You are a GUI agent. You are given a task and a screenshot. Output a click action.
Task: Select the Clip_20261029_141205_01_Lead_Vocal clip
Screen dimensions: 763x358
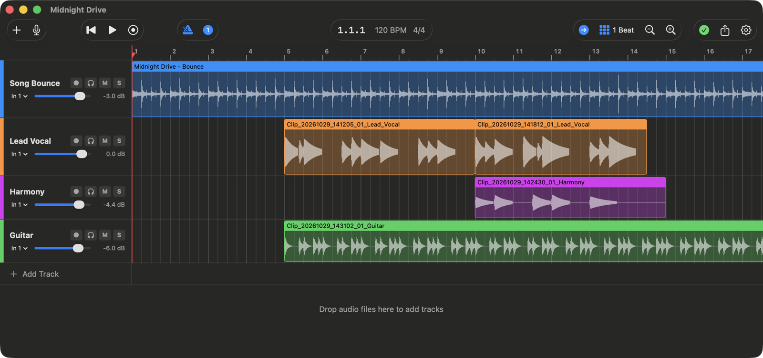click(380, 147)
